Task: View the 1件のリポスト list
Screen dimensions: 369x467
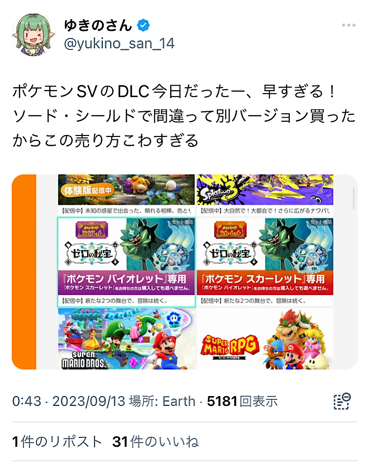Action: pyautogui.click(x=57, y=441)
